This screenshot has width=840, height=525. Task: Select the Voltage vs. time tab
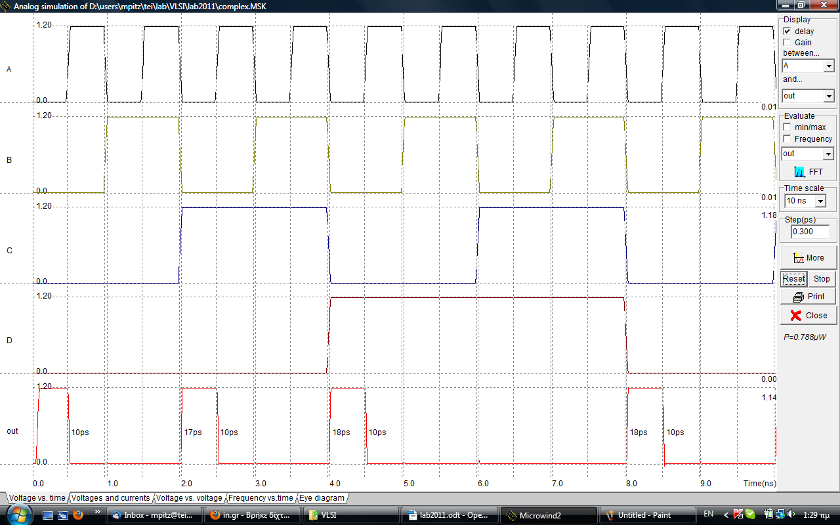point(37,498)
